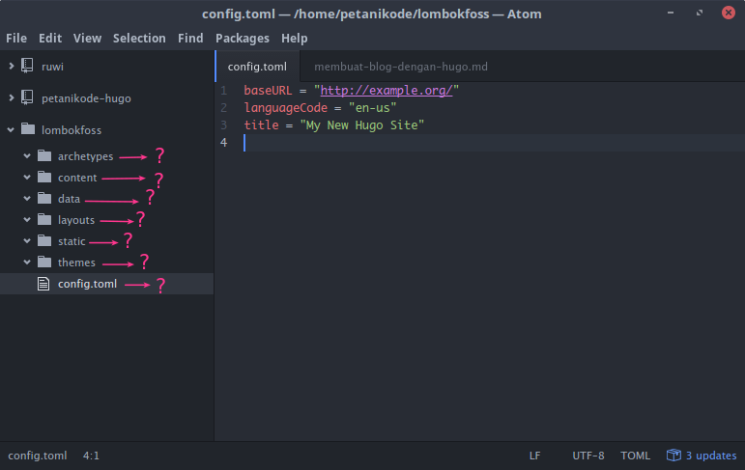Open the View menu
The width and height of the screenshot is (745, 470).
87,38
